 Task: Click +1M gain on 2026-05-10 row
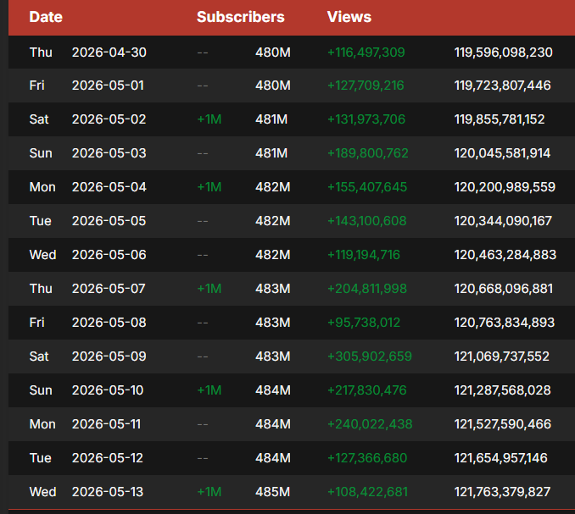coord(209,390)
